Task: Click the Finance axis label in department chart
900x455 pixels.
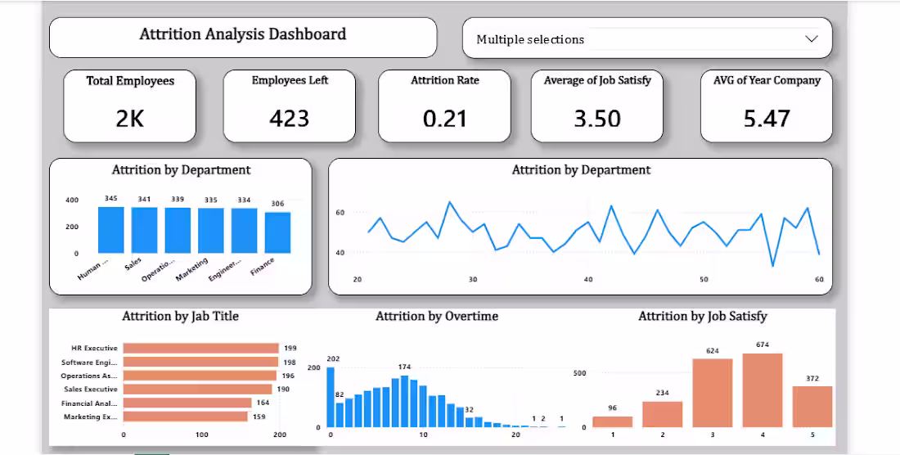Action: [x=263, y=267]
